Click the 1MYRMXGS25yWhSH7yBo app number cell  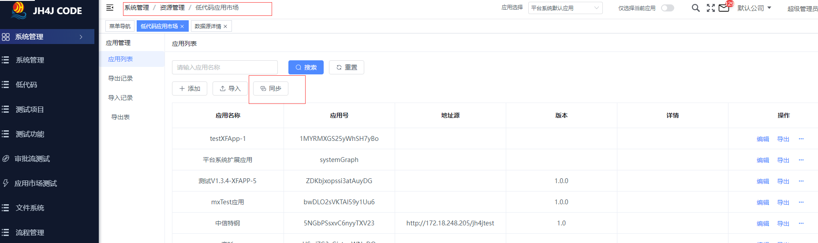(339, 139)
